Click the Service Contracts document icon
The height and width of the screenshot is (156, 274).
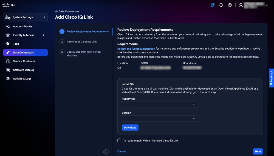pos(8,61)
